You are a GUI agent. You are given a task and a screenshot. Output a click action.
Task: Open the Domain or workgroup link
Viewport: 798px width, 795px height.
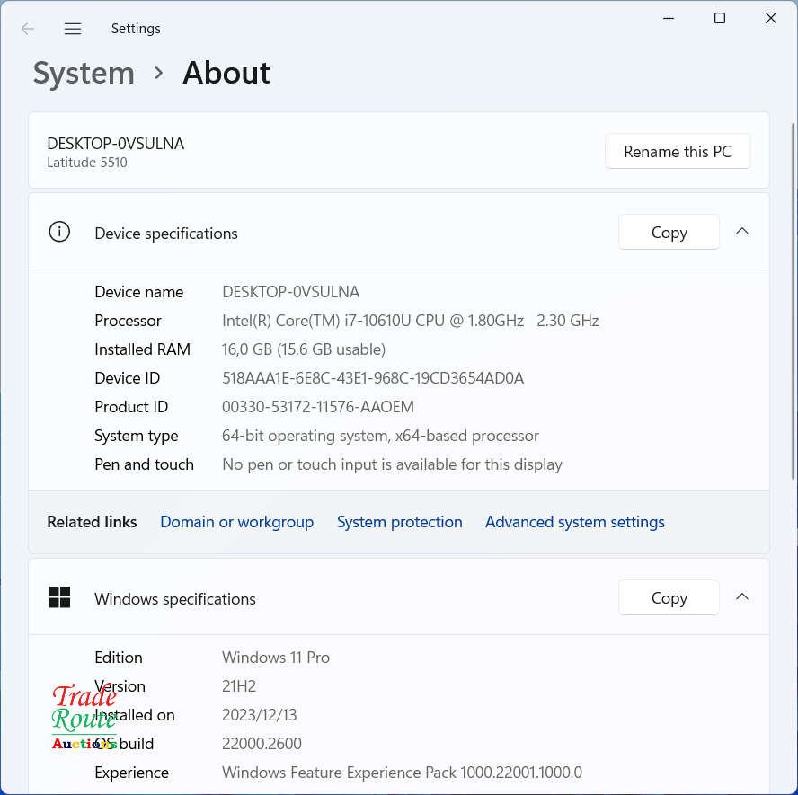236,522
